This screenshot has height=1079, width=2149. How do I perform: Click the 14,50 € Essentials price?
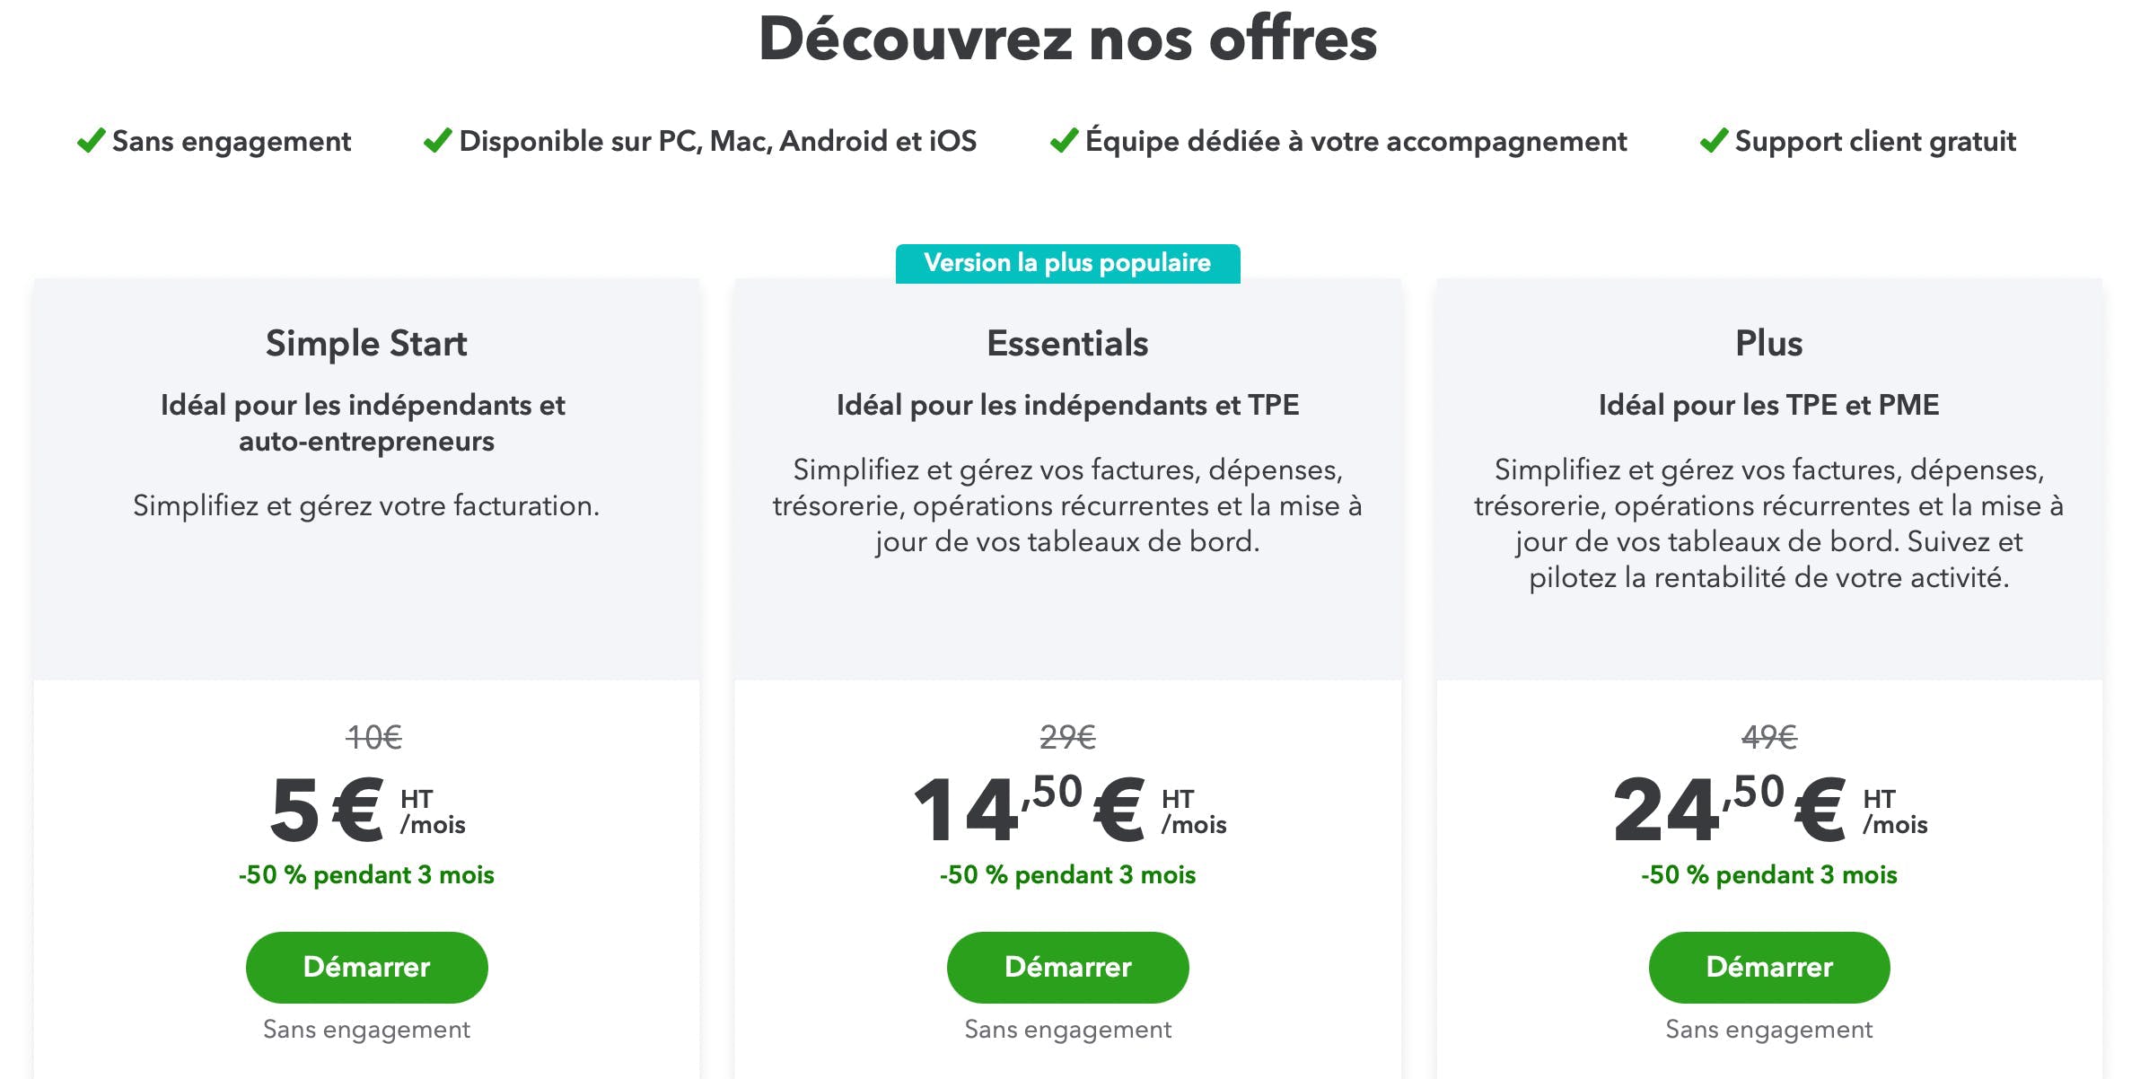(x=1069, y=810)
